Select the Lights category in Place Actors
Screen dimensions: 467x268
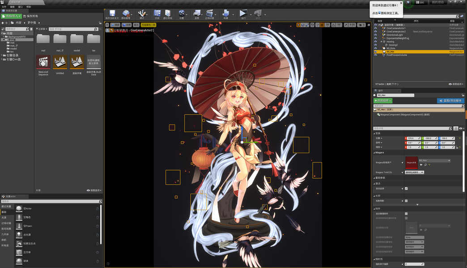click(4, 218)
